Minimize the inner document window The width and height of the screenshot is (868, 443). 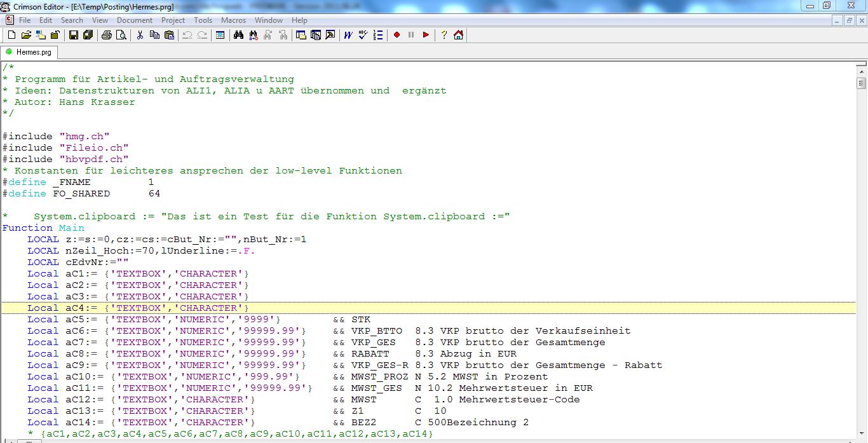837,20
